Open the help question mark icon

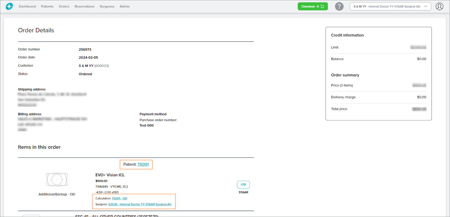[x=339, y=6]
